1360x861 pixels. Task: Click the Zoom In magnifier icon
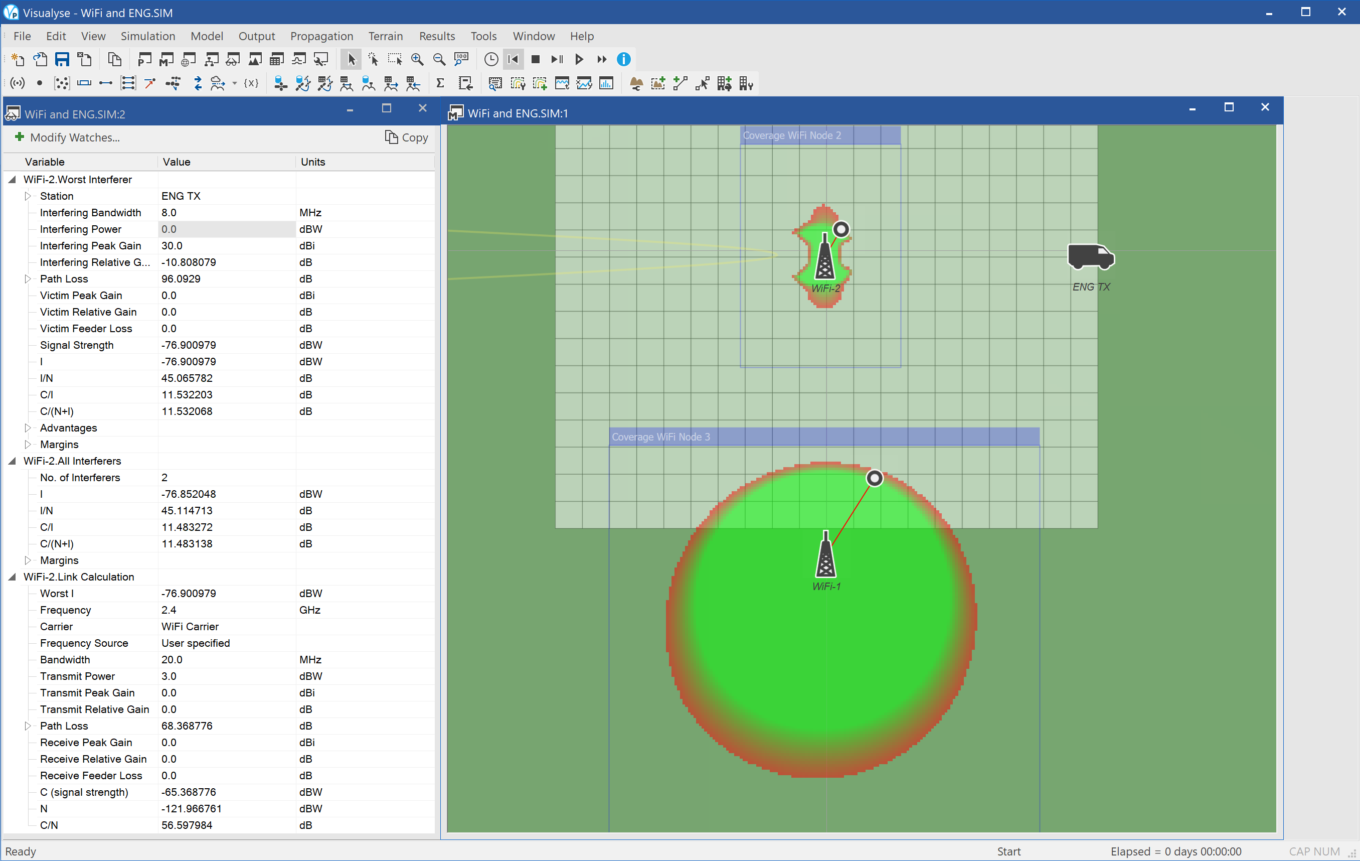(417, 59)
